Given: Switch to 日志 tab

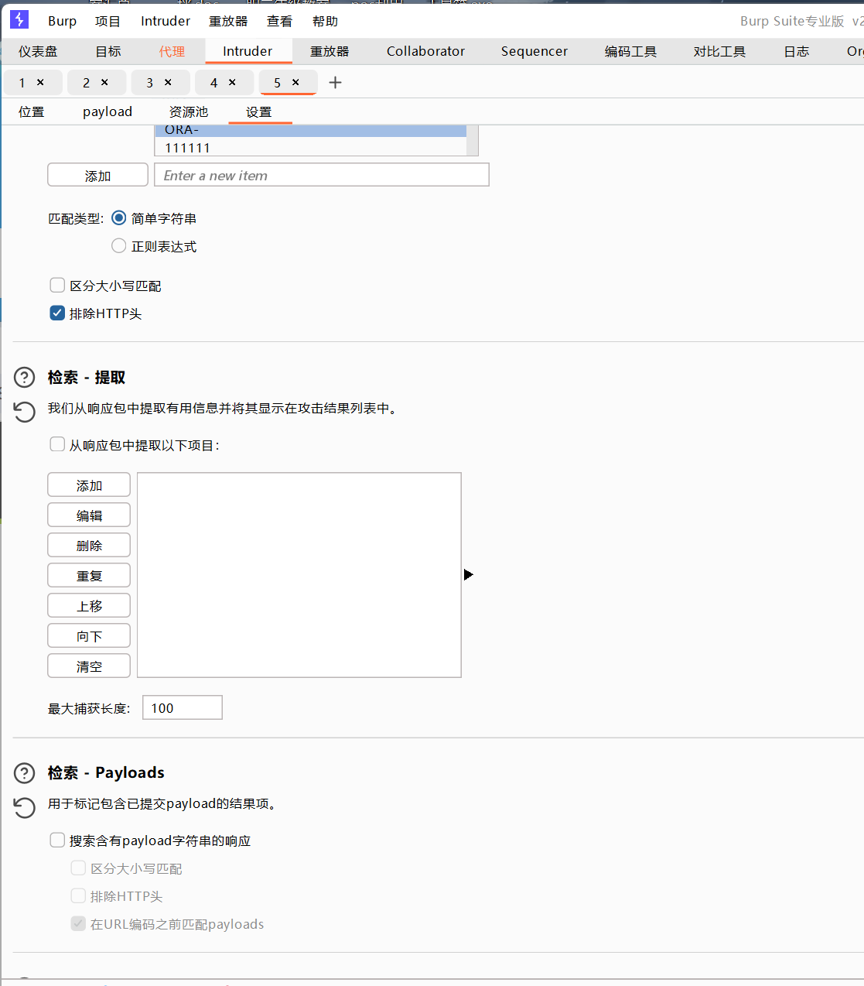Looking at the screenshot, I should [796, 51].
